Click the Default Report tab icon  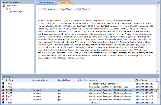pos(38,3)
